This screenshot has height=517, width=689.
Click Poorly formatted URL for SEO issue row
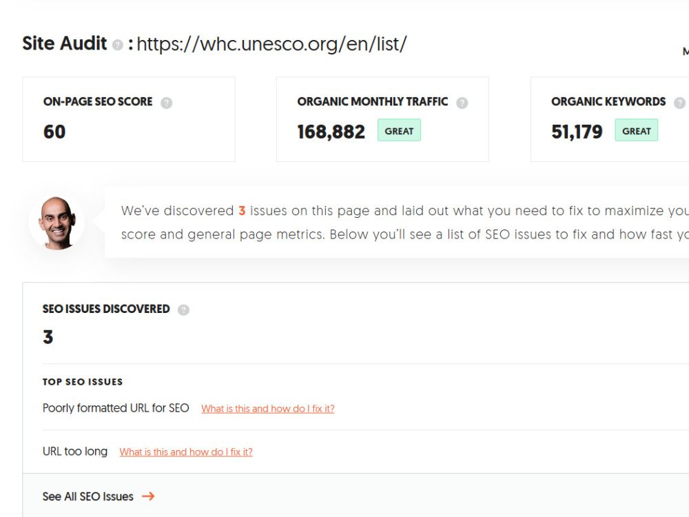coord(116,408)
